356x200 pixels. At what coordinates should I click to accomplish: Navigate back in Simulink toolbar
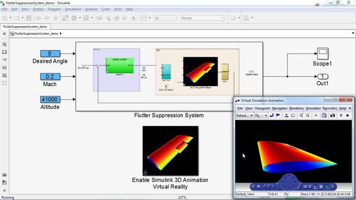38,18
